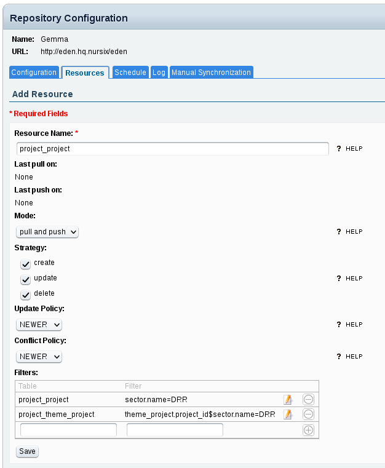This screenshot has height=468, width=385.
Task: Edit the project_project filter row
Action: tap(287, 399)
